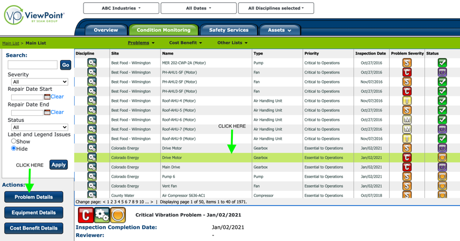Viewport: 460px width, 241px height.
Task: Click critical C icon for Main Drive
Action: click(x=407, y=167)
